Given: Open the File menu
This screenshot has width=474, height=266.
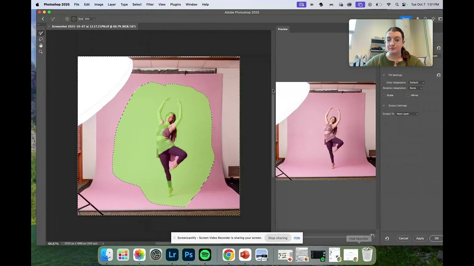Looking at the screenshot, I should point(77,4).
